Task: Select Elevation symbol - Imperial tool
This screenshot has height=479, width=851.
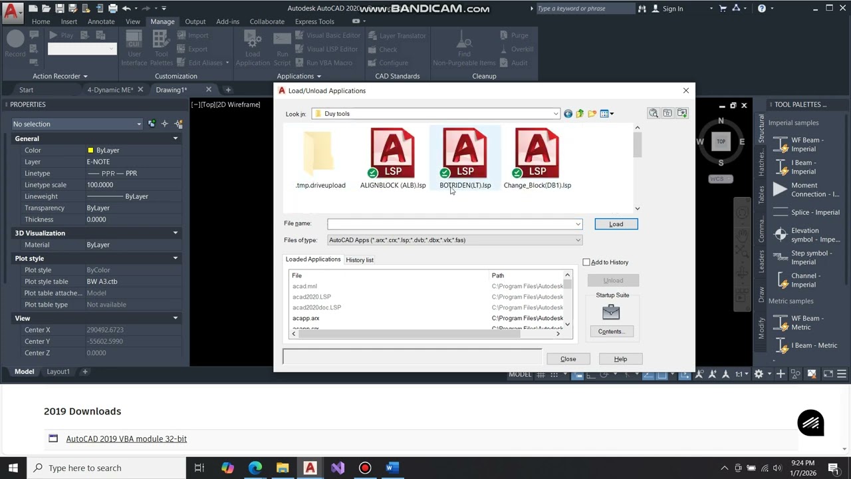Action: pyautogui.click(x=806, y=235)
